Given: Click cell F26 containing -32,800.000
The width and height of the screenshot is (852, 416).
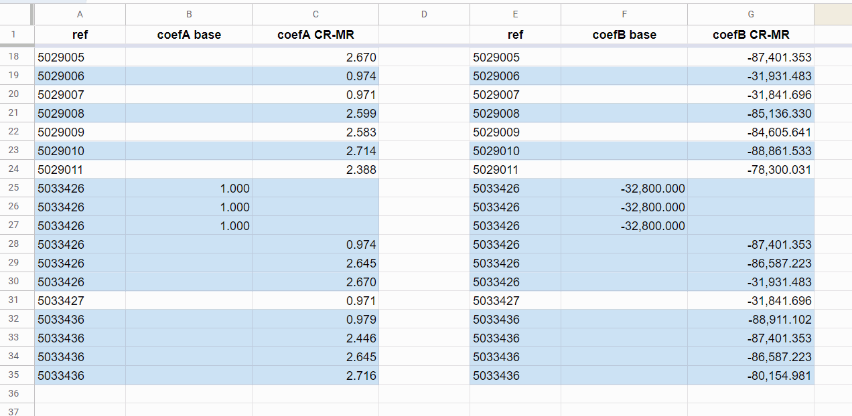Looking at the screenshot, I should pyautogui.click(x=624, y=207).
